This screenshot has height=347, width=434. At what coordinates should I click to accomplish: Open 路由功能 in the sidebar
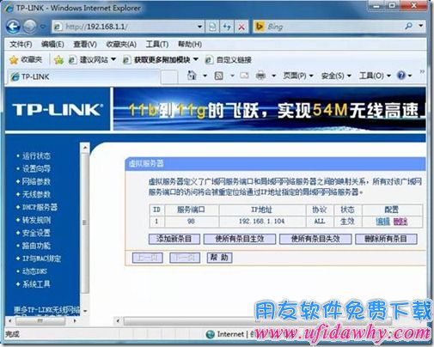tap(36, 246)
